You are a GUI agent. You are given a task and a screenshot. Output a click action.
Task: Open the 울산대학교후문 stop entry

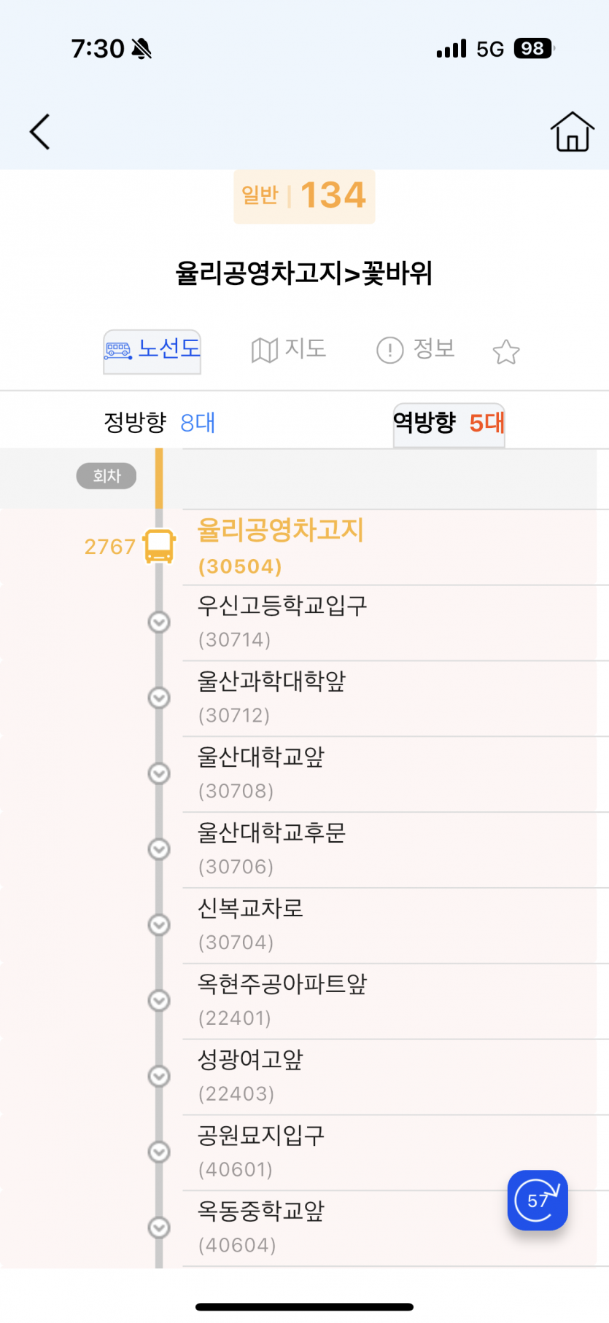click(x=272, y=848)
